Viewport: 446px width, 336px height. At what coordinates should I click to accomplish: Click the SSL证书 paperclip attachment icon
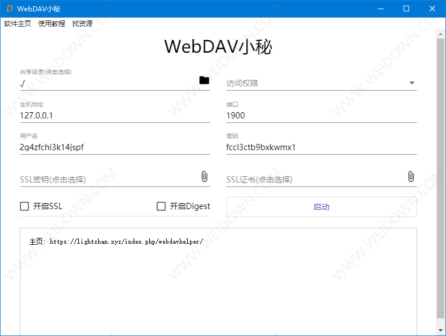click(x=411, y=176)
